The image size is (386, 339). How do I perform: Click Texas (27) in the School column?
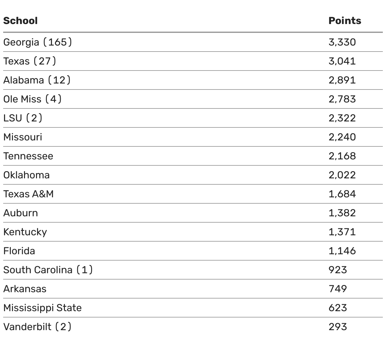pyautogui.click(x=30, y=61)
